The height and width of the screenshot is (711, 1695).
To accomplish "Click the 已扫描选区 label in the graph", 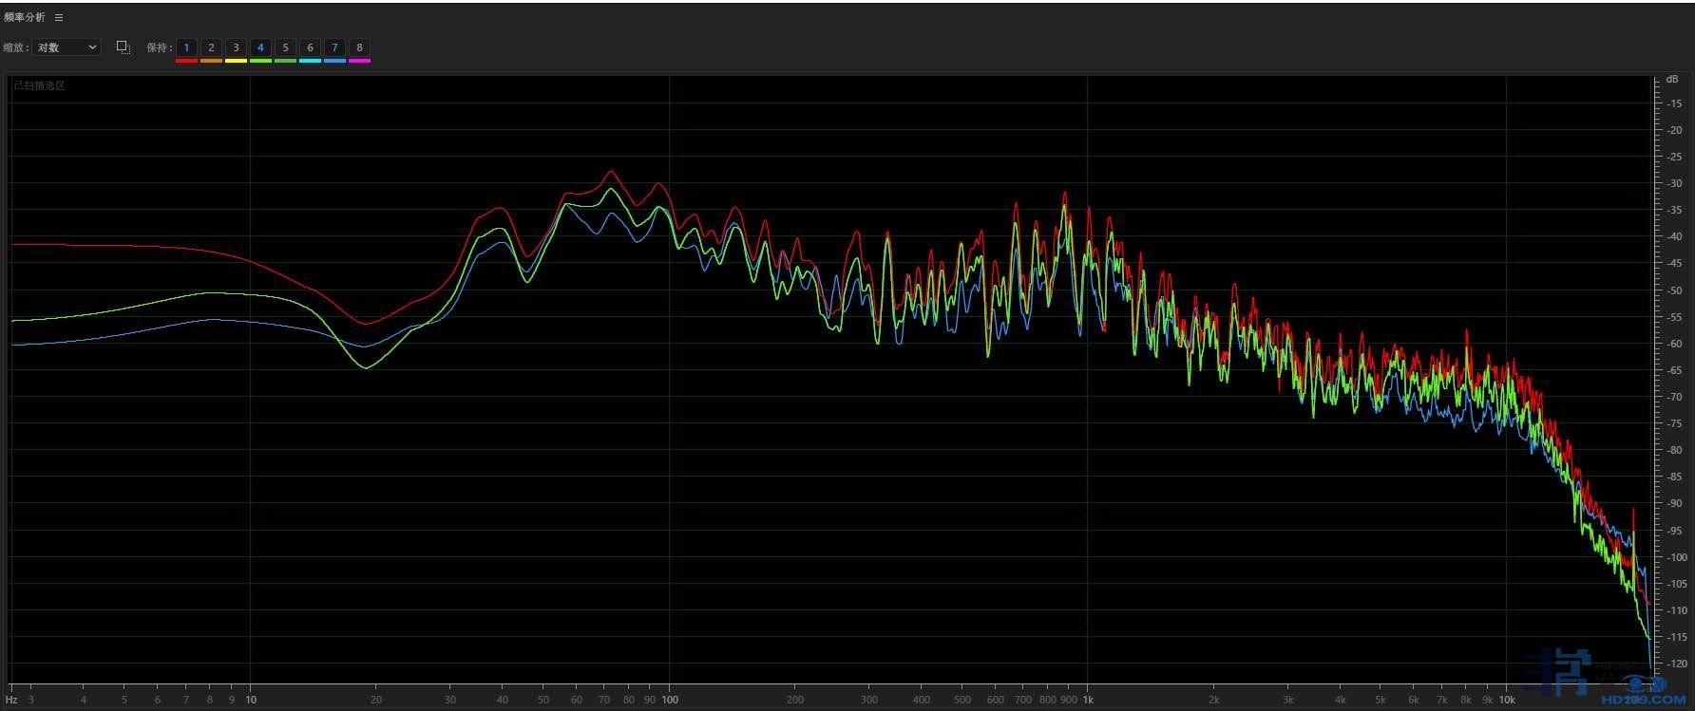I will click(x=39, y=85).
